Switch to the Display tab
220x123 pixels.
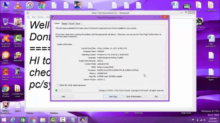(x=65, y=24)
